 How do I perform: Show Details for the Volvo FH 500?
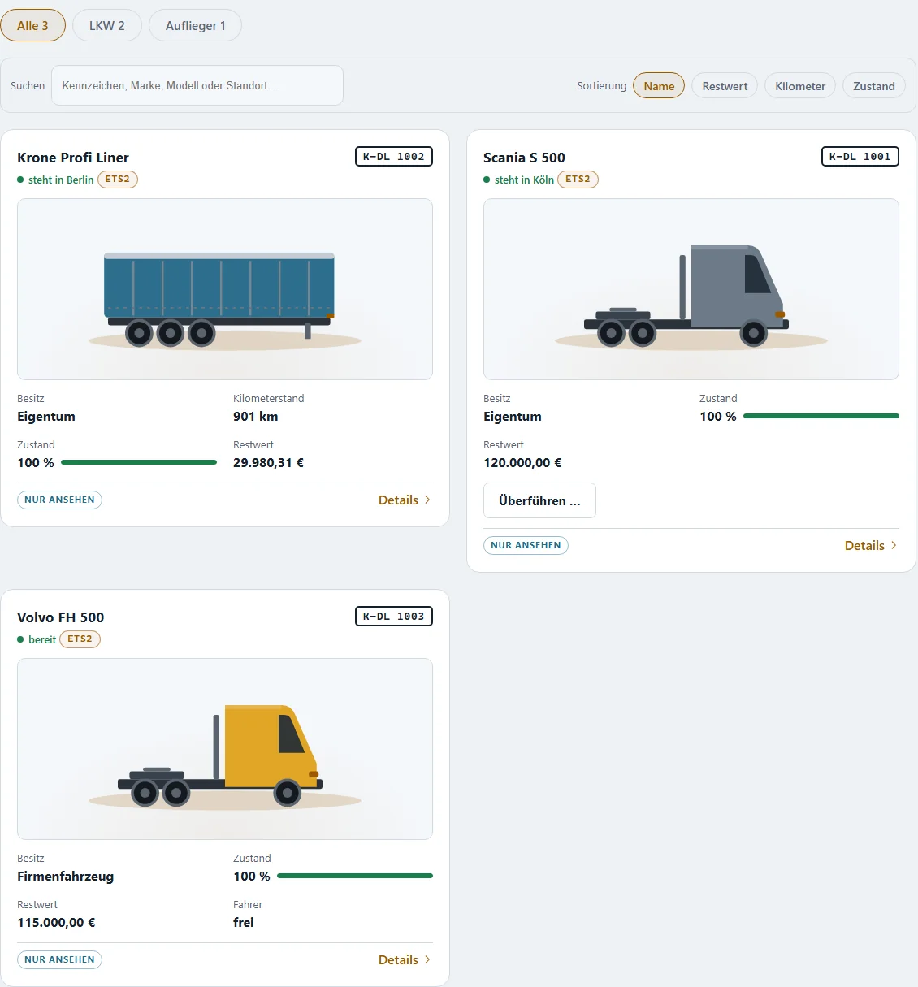[405, 959]
